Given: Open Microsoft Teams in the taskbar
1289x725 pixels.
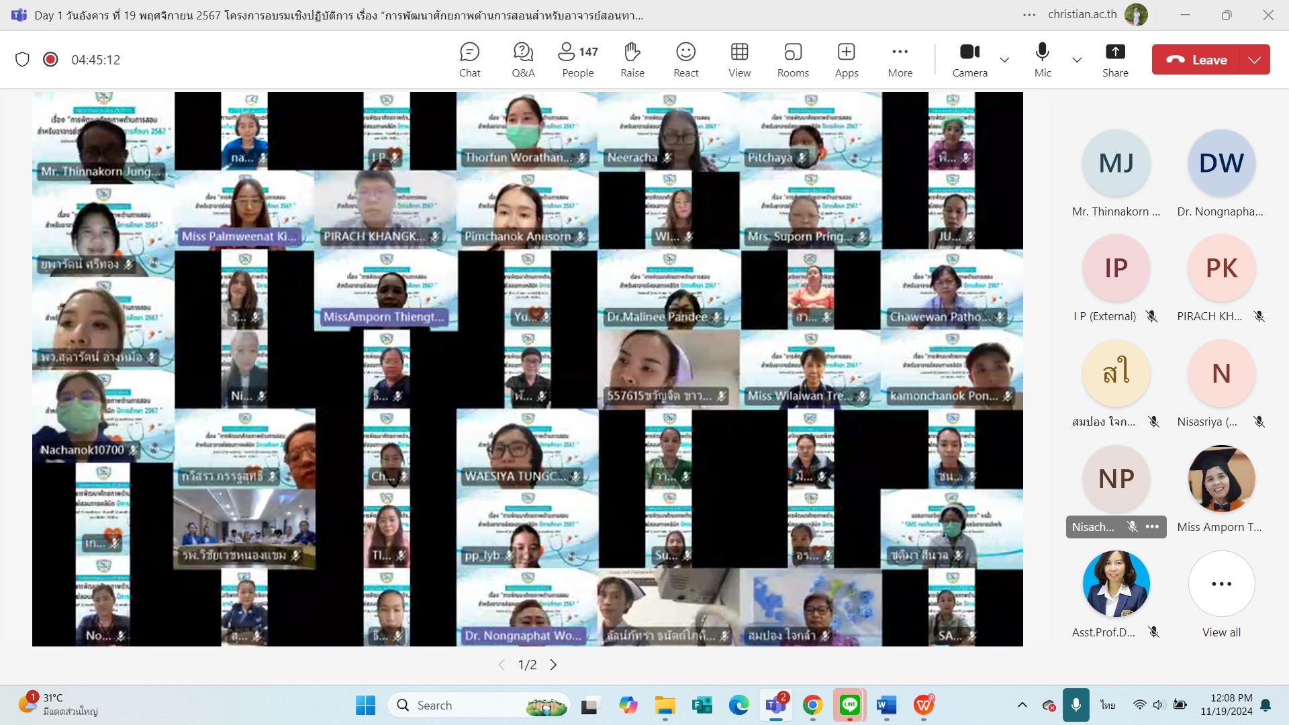Looking at the screenshot, I should 775,705.
